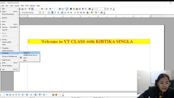Click the Undo icon
Image resolution: width=174 pixels, height=98 pixels.
click(50, 9)
